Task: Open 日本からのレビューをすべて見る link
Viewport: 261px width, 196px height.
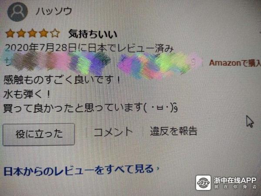Action: [78, 170]
